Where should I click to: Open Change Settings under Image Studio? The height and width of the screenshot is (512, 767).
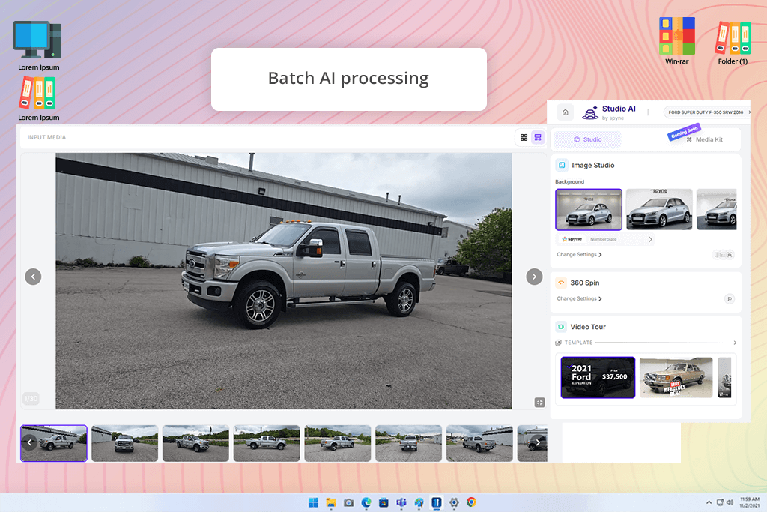coord(579,255)
